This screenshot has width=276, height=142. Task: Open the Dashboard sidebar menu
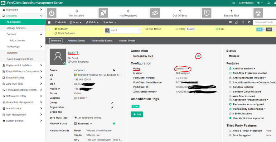[22, 10]
